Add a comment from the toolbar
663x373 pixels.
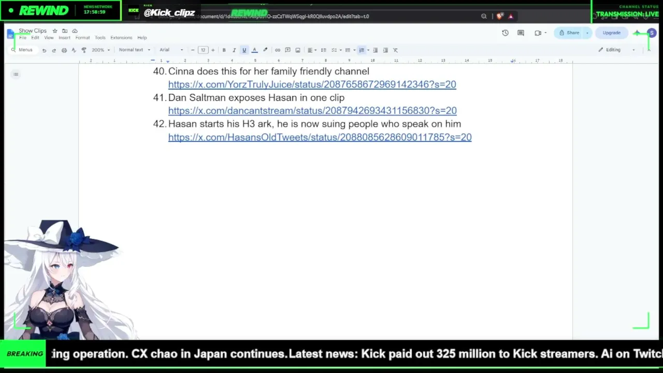287,50
